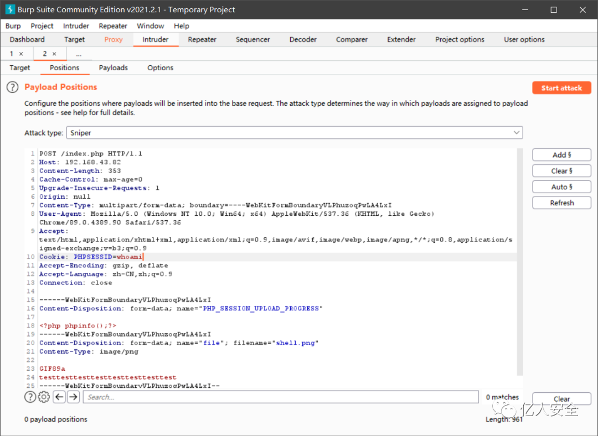Click the Content-Length: 353 line
The height and width of the screenshot is (436, 598).
click(x=80, y=171)
